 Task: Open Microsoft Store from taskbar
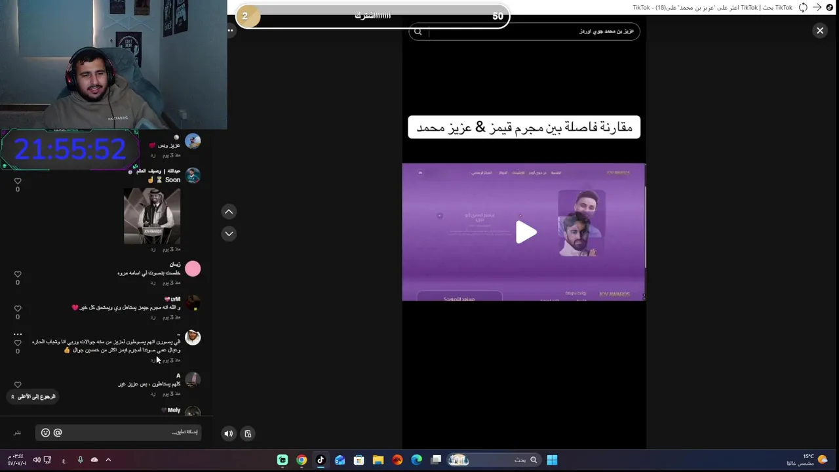tap(359, 460)
